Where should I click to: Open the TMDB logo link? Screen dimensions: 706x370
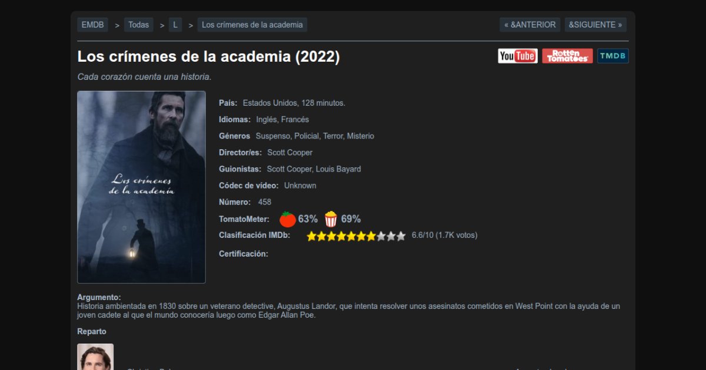(613, 56)
